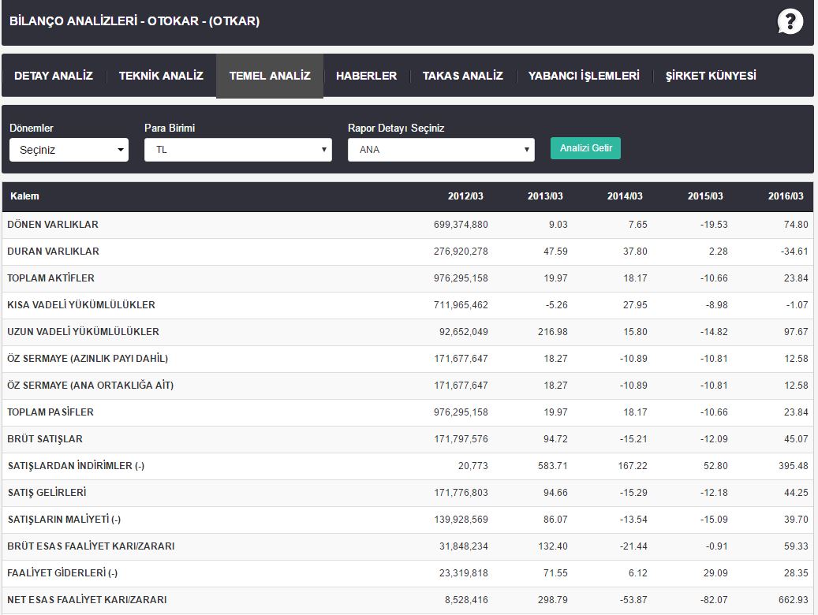Screen dimensions: 818x615
Task: Click the value 139,928,569
Action: (461, 520)
